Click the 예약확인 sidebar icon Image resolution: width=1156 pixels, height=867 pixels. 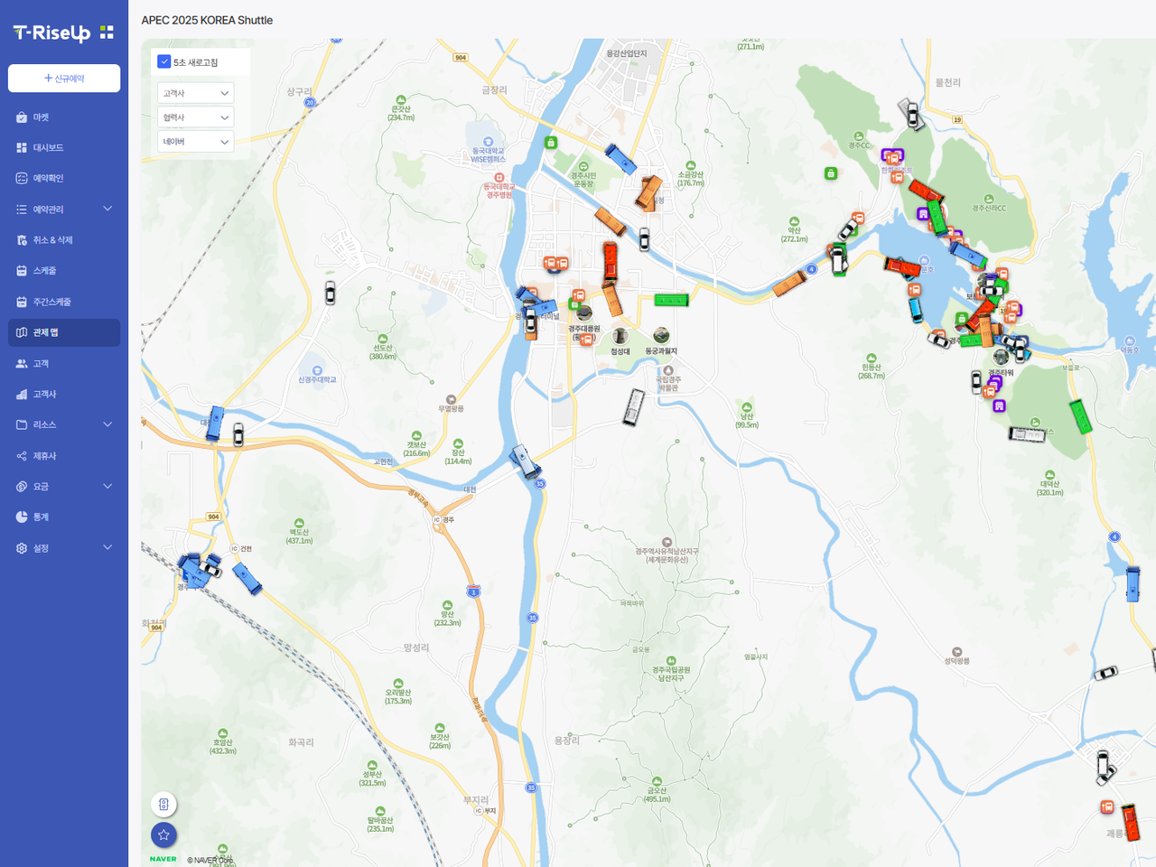(22, 178)
